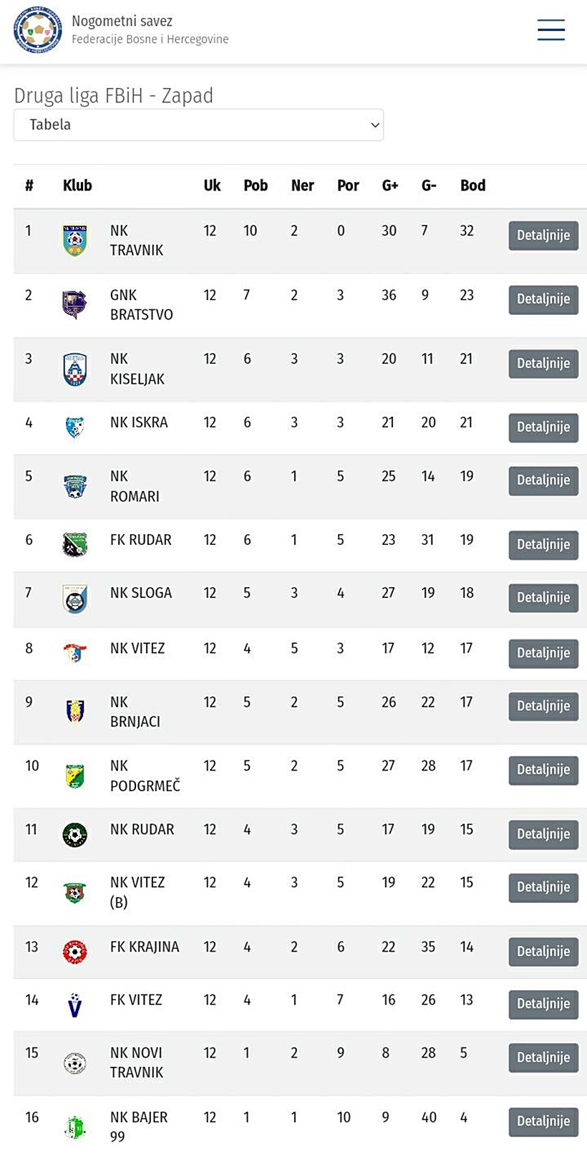
Task: Click the FK Vitez club crest
Action: point(74,1005)
